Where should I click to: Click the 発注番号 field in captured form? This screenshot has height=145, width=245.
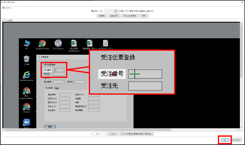coord(59,82)
